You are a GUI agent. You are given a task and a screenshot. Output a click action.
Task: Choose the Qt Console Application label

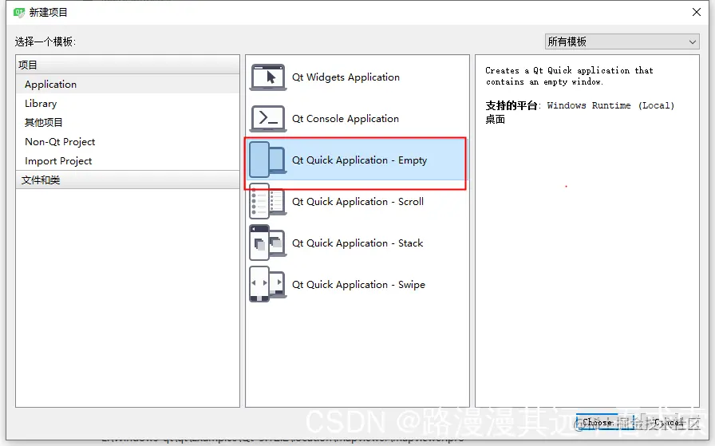[346, 119]
